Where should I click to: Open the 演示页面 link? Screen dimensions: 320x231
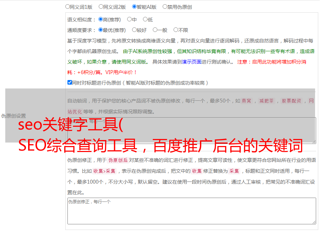[x=191, y=62]
